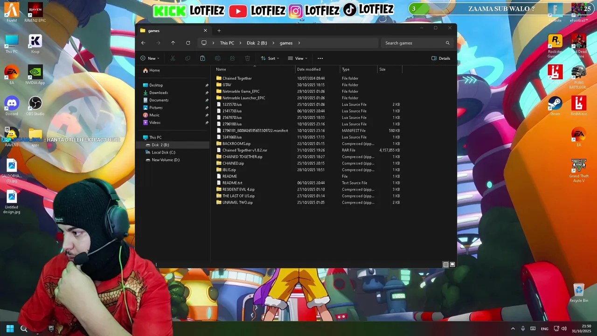The height and width of the screenshot is (336, 597).
Task: Open Fortnite desktop shortcut
Action: 555,12
